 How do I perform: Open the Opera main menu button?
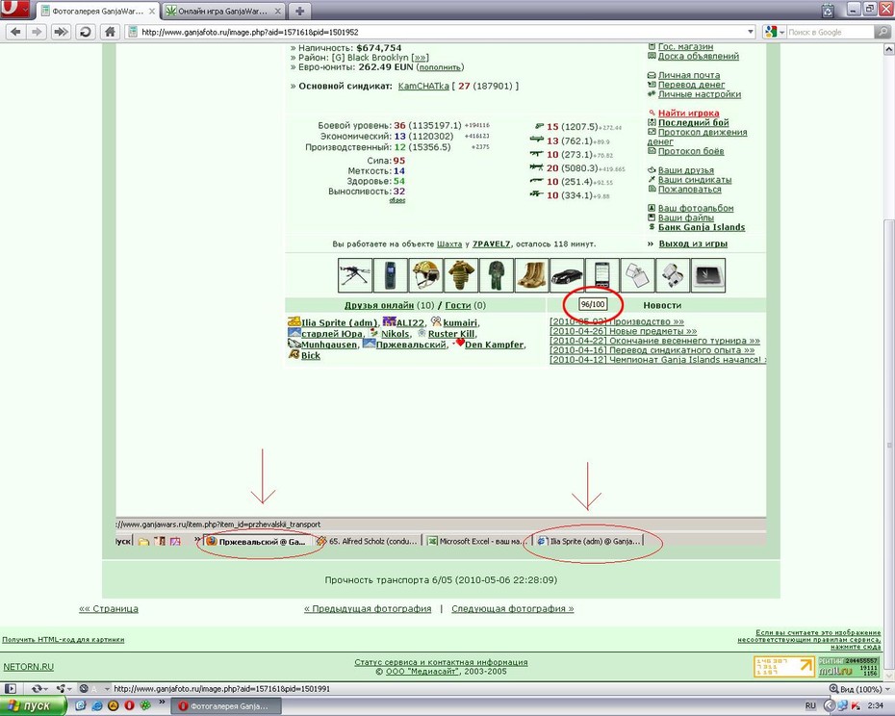(x=14, y=9)
